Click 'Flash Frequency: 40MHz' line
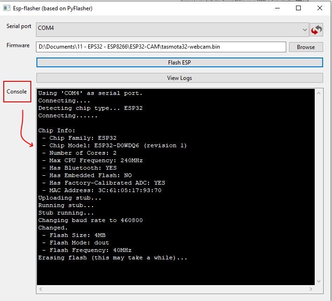This screenshot has width=332, height=301. tap(87, 251)
